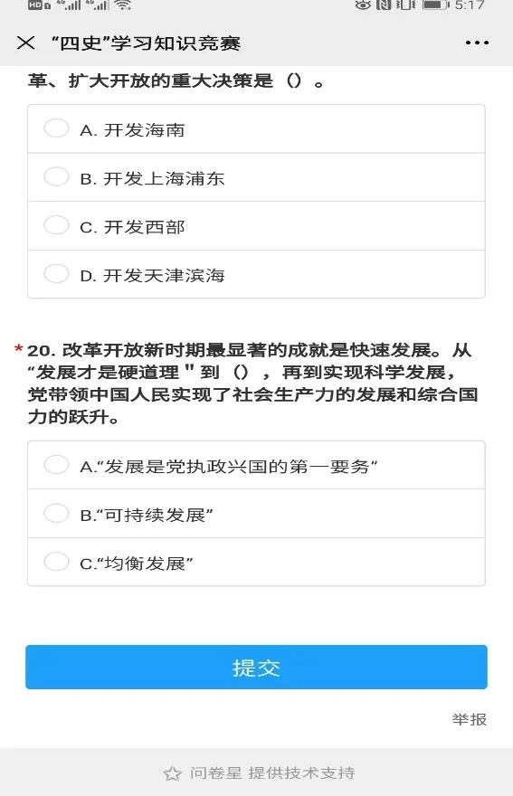Tap the vibrate mode status icon
Image resolution: width=513 pixels, height=796 pixels.
click(x=405, y=5)
